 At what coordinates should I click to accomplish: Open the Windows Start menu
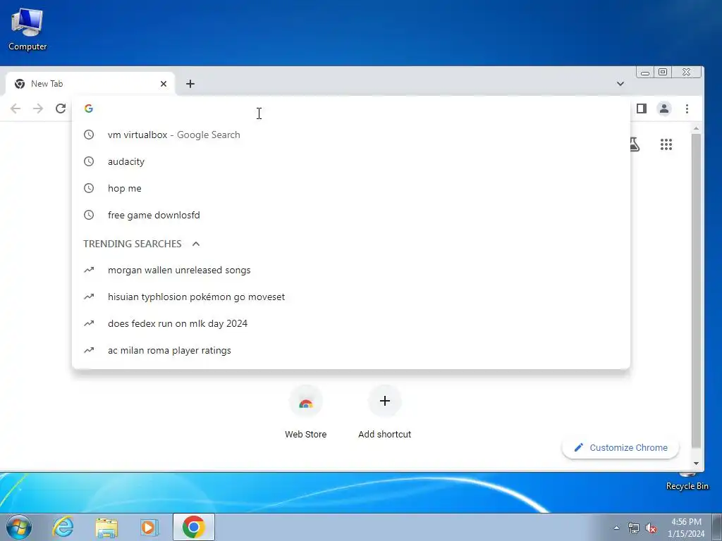click(x=19, y=527)
